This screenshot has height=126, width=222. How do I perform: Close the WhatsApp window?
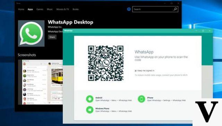pyautogui.click(x=210, y=31)
